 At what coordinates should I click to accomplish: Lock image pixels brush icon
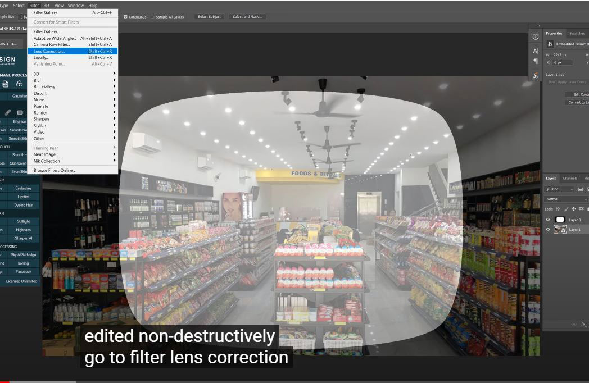[x=566, y=209]
